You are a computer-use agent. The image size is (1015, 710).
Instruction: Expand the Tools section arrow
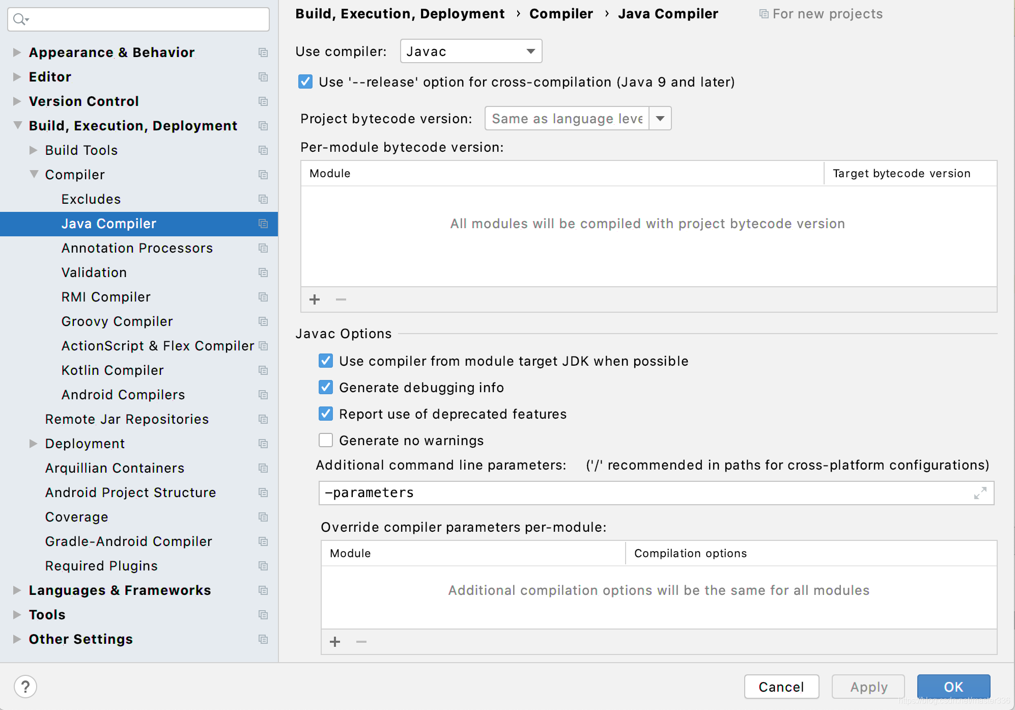tap(17, 615)
